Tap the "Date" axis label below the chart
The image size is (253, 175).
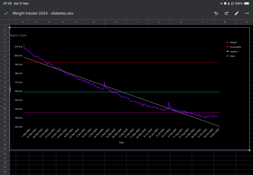pyautogui.click(x=122, y=143)
